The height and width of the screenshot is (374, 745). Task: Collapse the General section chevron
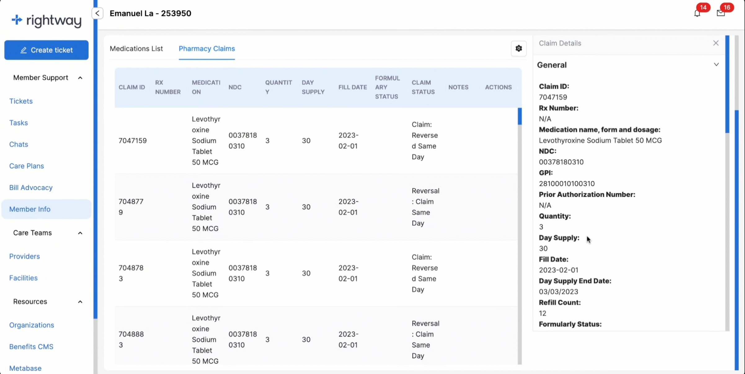[716, 65]
